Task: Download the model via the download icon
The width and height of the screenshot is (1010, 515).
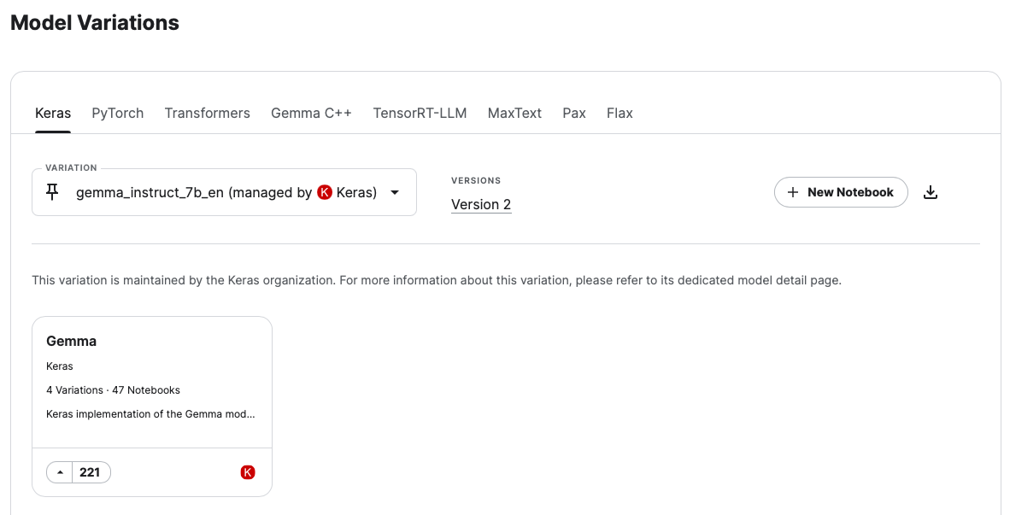Action: pyautogui.click(x=931, y=192)
